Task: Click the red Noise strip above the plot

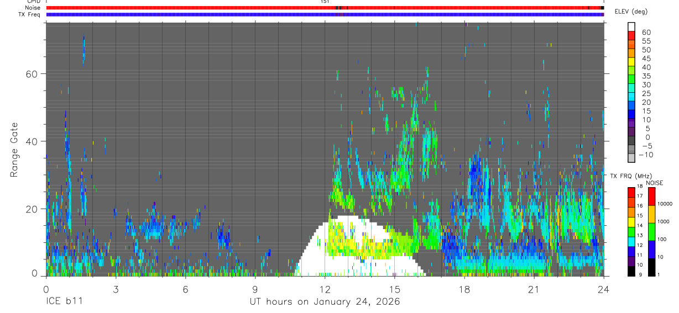Action: tap(325, 8)
